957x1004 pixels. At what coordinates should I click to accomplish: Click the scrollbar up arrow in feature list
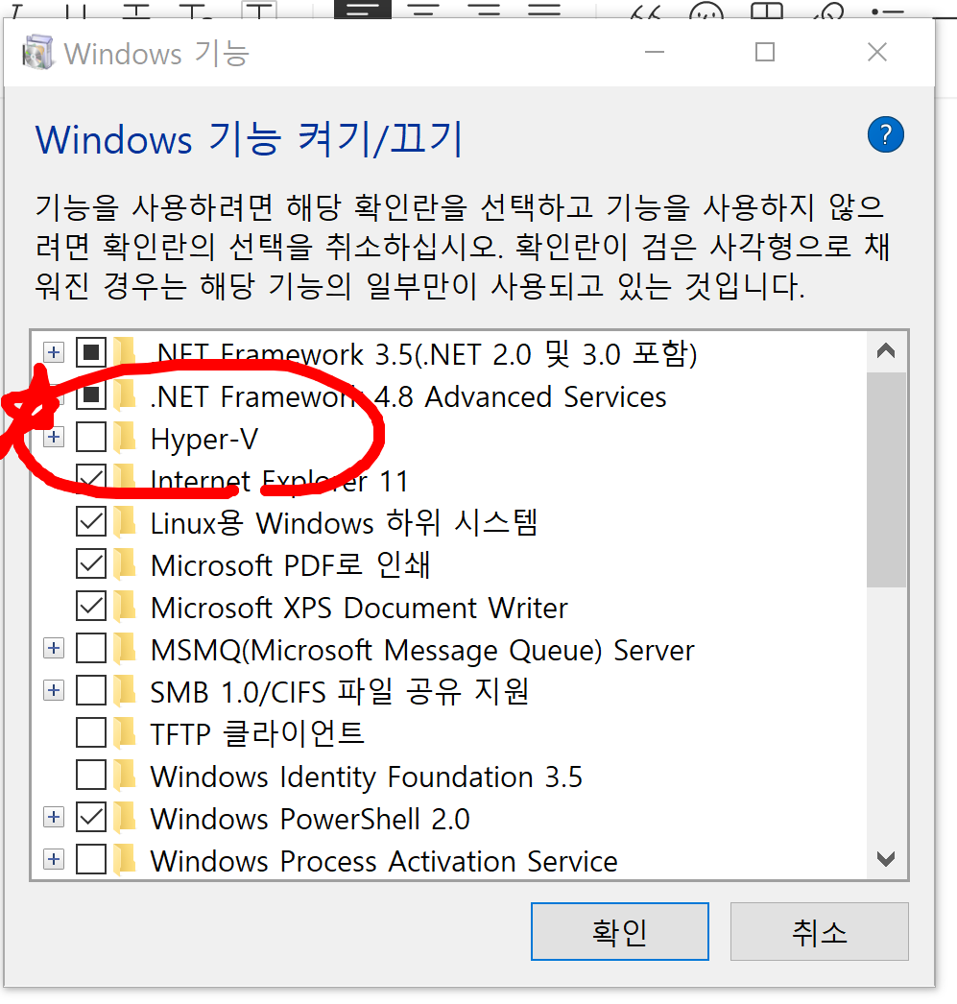886,351
